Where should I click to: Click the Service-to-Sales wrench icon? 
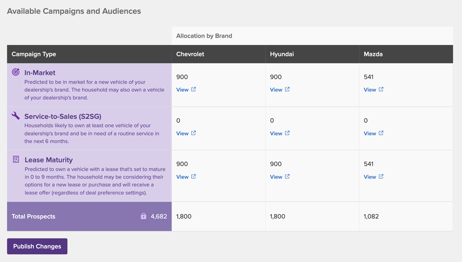tap(16, 116)
